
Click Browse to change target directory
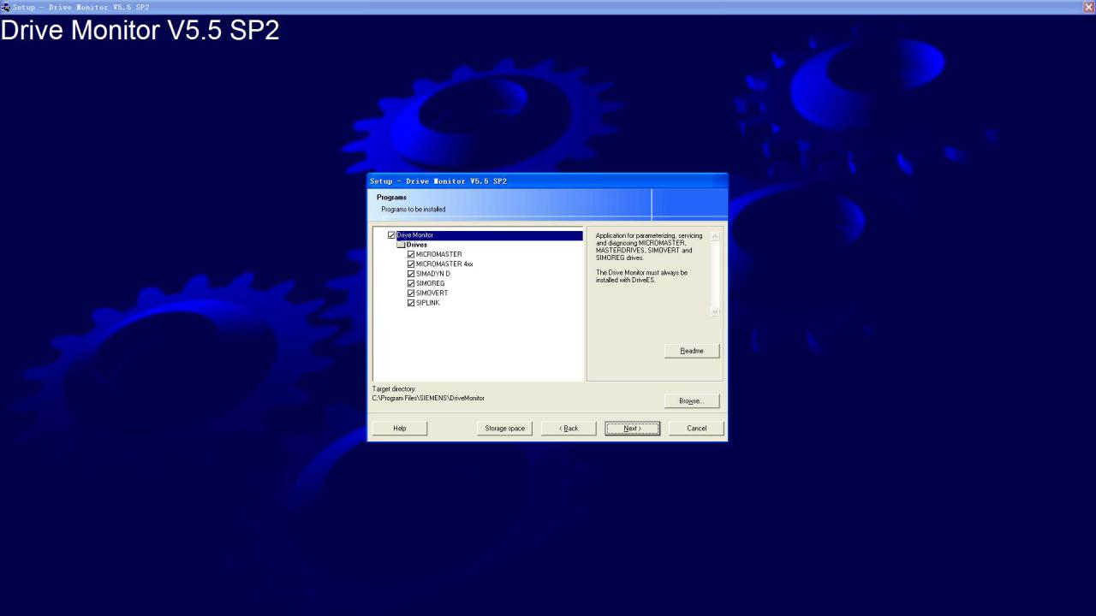click(692, 400)
